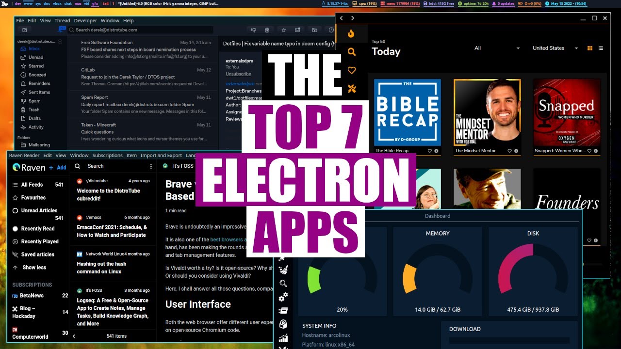Click the 'dev' workspace in top panel

pos(17,3)
